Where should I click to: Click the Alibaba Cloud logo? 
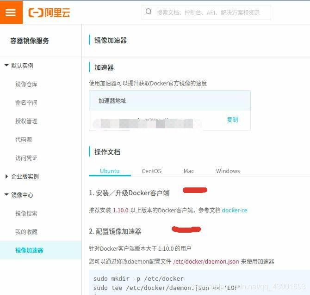point(49,12)
